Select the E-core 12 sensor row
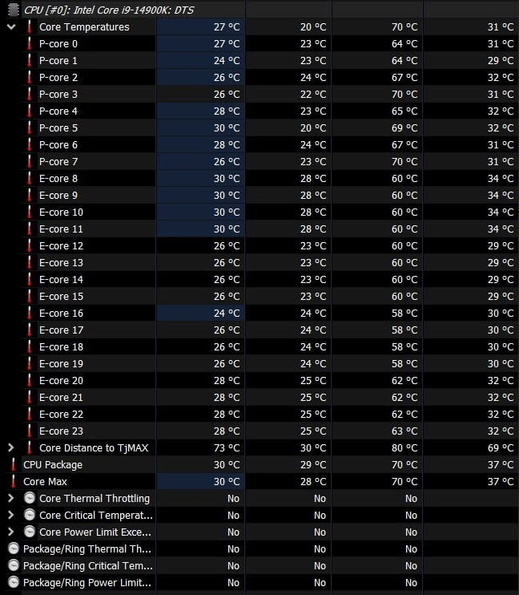 61,245
